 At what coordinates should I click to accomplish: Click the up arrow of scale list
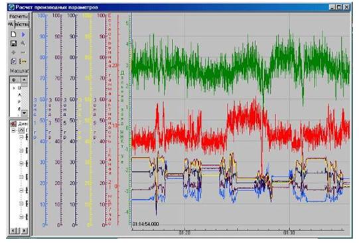(24, 80)
